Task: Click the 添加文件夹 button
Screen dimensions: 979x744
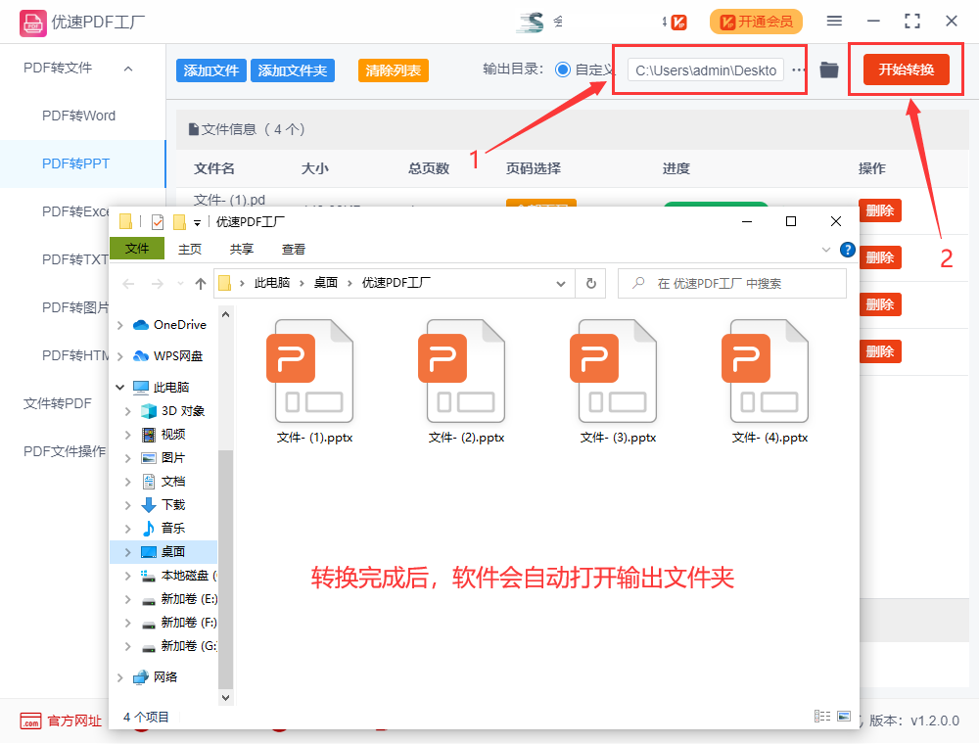Action: pos(293,70)
